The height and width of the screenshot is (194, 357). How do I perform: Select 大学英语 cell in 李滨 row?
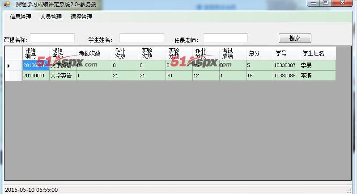63,76
